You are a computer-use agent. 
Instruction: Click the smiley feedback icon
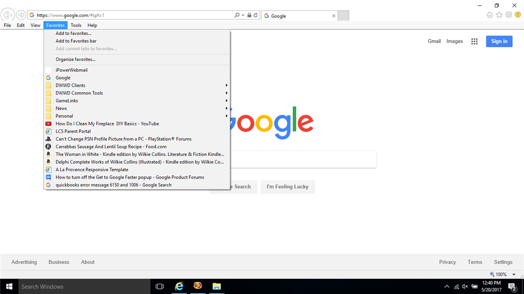point(518,15)
